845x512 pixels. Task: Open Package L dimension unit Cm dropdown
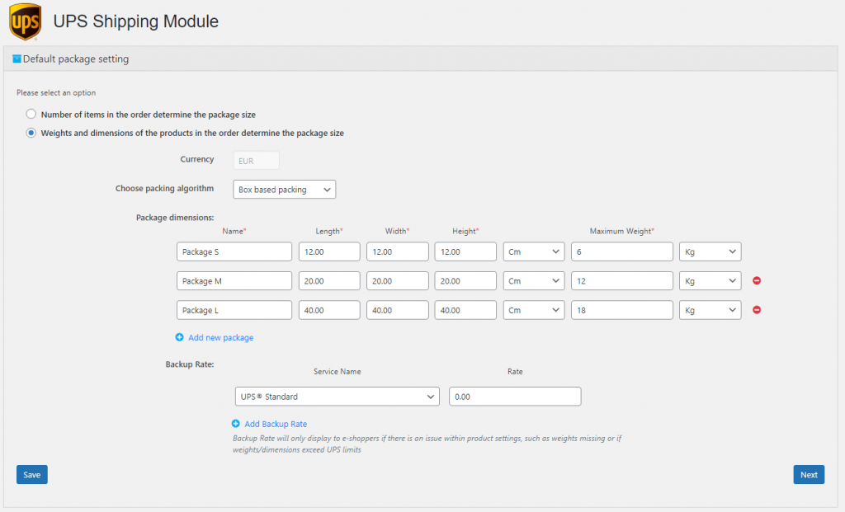tap(534, 310)
